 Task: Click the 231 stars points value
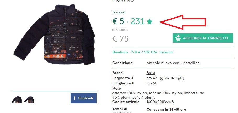tap(137, 21)
